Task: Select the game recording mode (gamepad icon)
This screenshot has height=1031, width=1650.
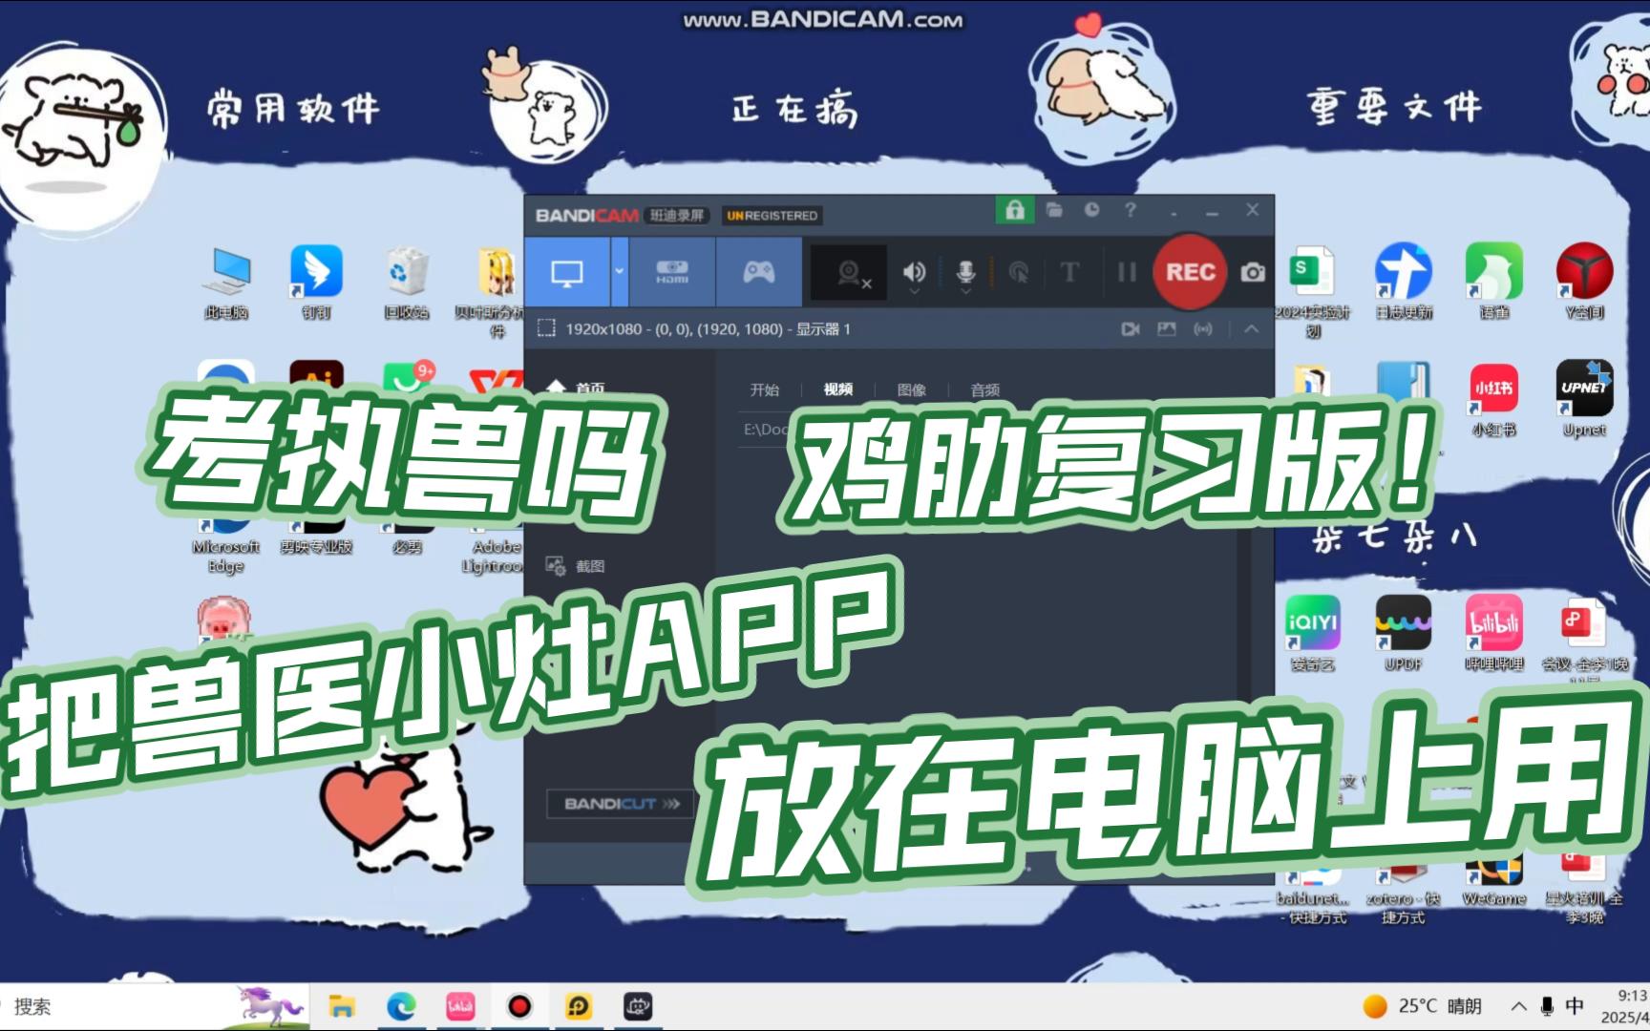Action: [x=759, y=273]
